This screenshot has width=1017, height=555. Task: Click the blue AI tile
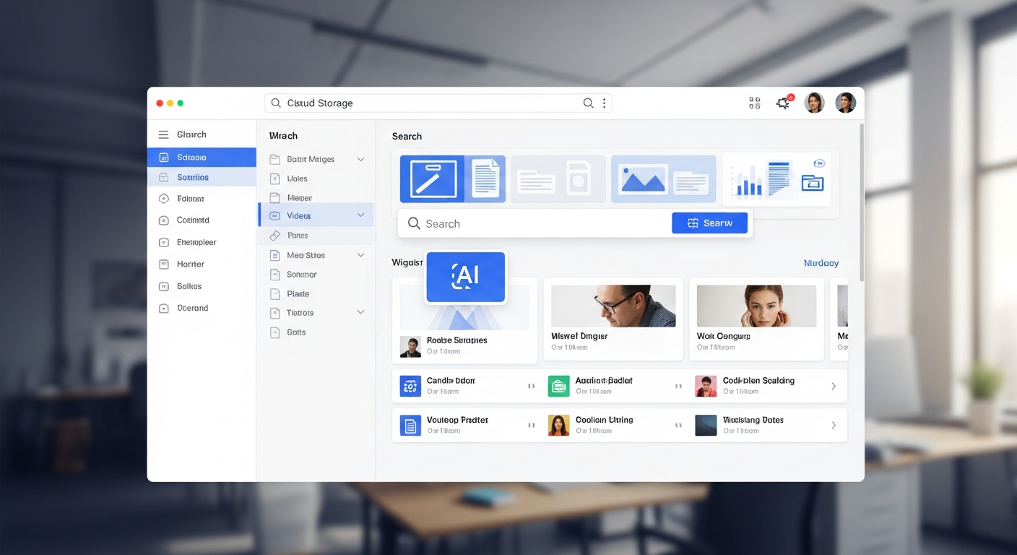coord(465,276)
